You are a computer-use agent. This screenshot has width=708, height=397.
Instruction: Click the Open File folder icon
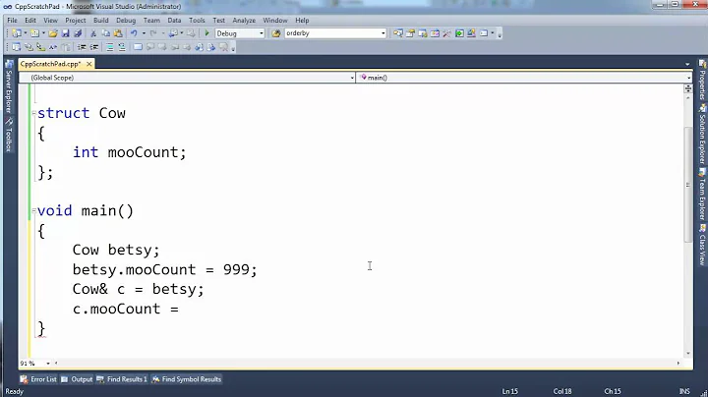click(53, 33)
